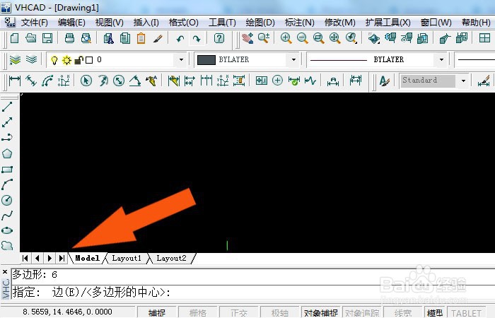Jump to the first layout tab
This screenshot has width=495, height=318.
click(25, 259)
